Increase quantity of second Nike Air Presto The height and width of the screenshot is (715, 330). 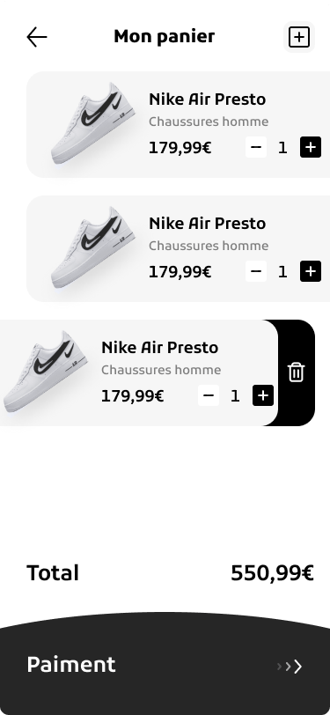click(x=311, y=271)
